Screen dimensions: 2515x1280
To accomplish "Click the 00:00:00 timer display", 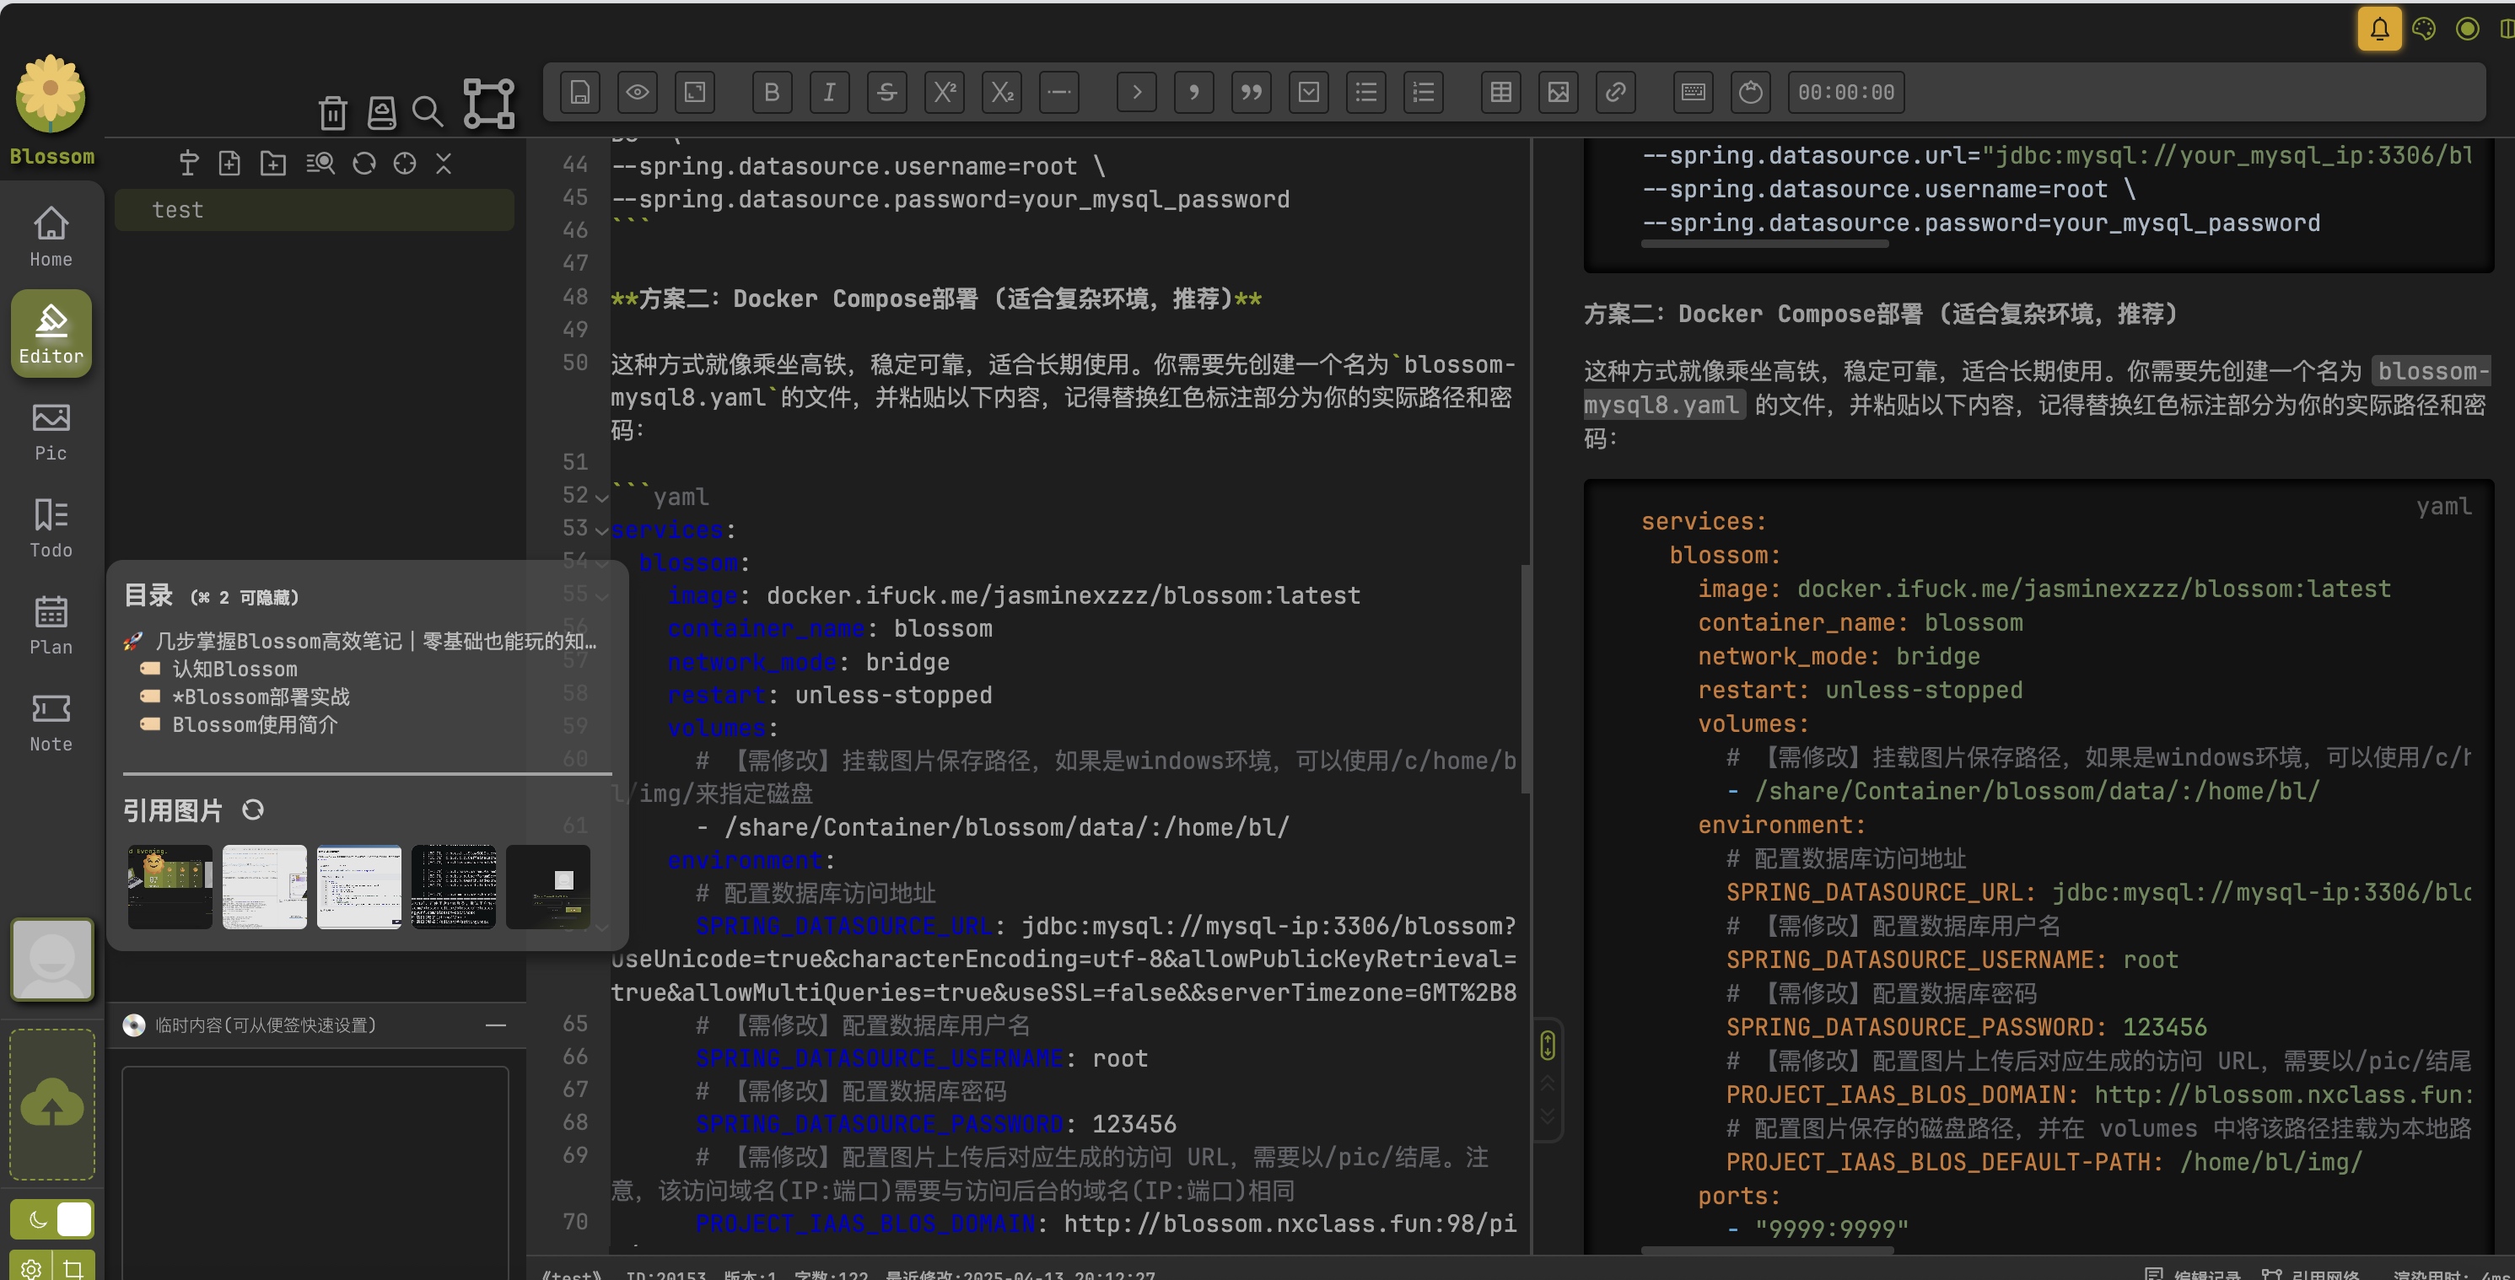I will tap(1846, 92).
